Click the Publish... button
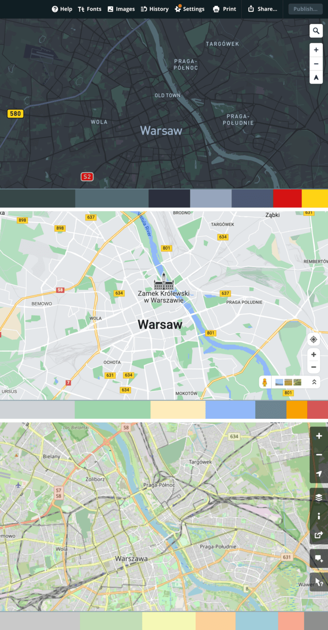328x630 pixels. (x=305, y=9)
